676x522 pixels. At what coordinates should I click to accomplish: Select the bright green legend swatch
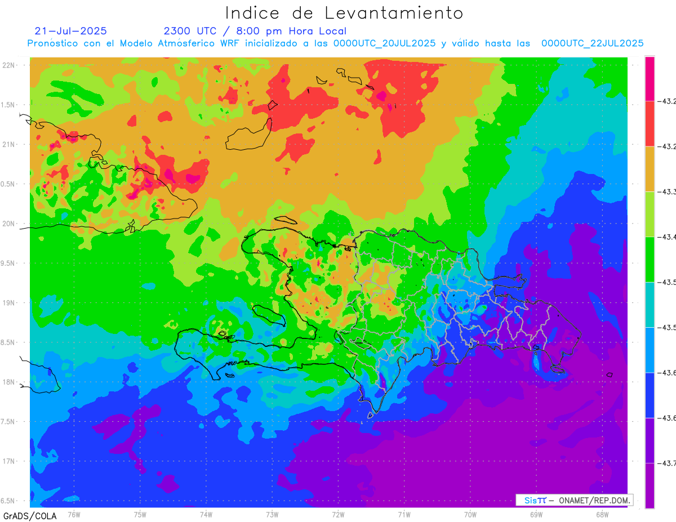(x=650, y=260)
